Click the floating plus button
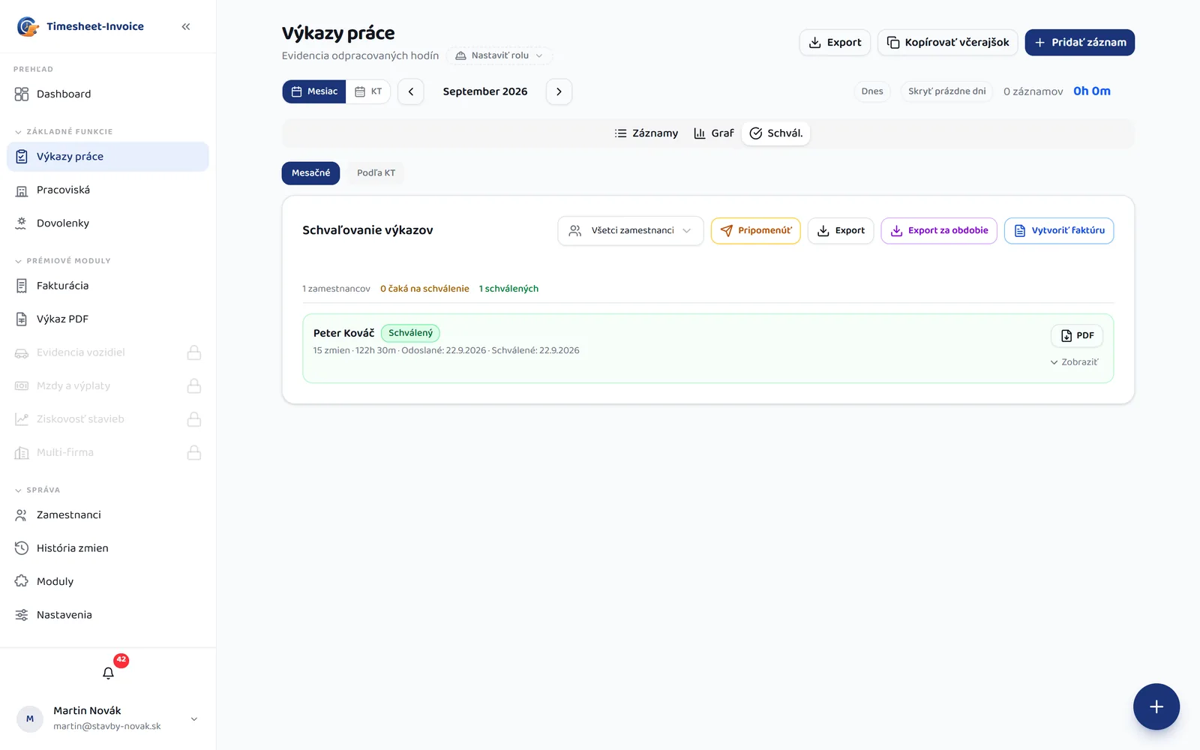 point(1156,706)
